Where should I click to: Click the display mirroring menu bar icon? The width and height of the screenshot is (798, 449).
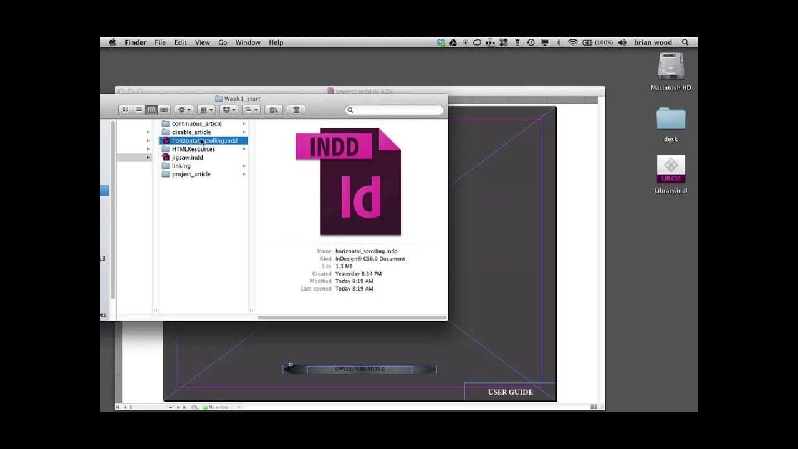point(545,42)
